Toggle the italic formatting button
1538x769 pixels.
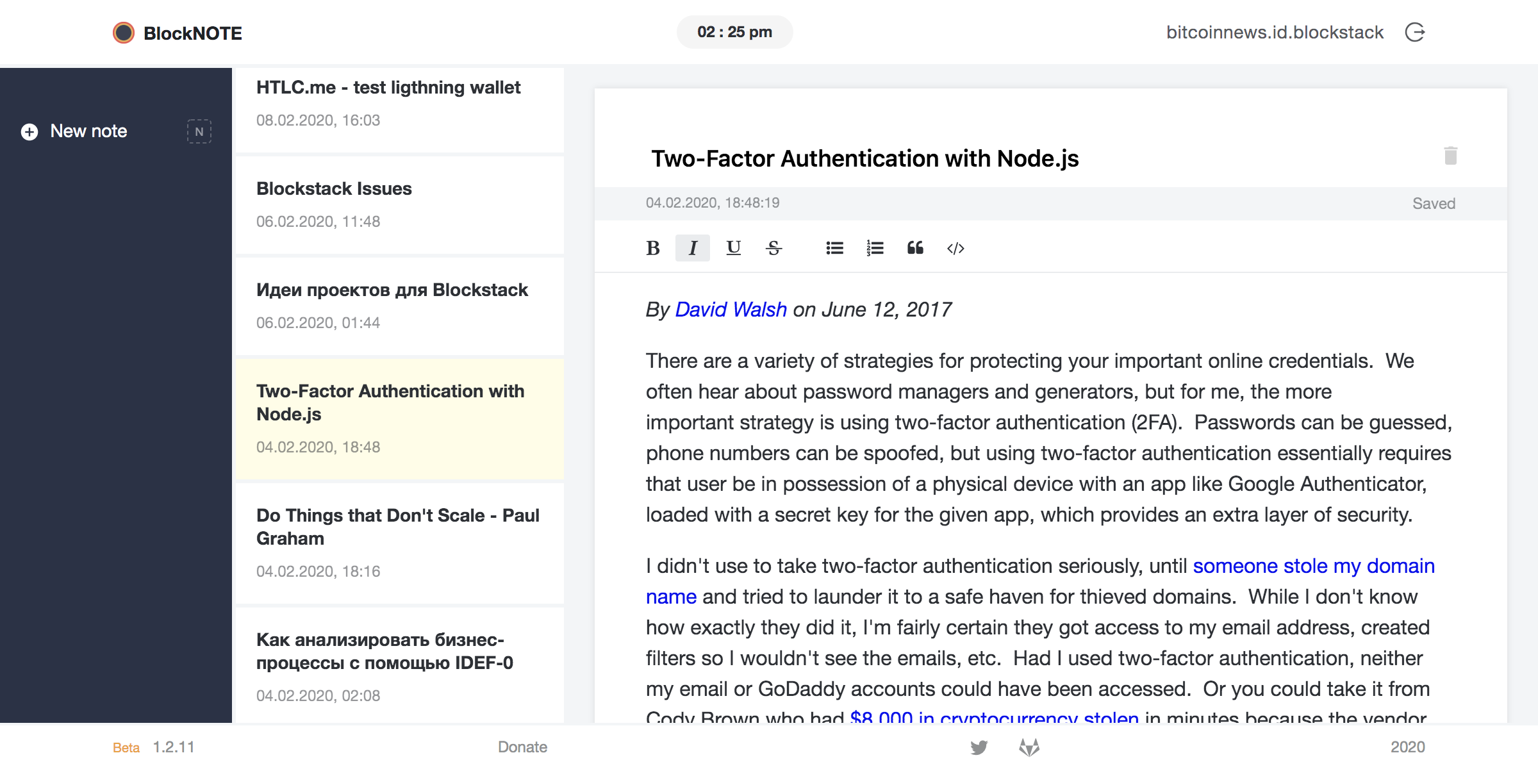point(692,248)
